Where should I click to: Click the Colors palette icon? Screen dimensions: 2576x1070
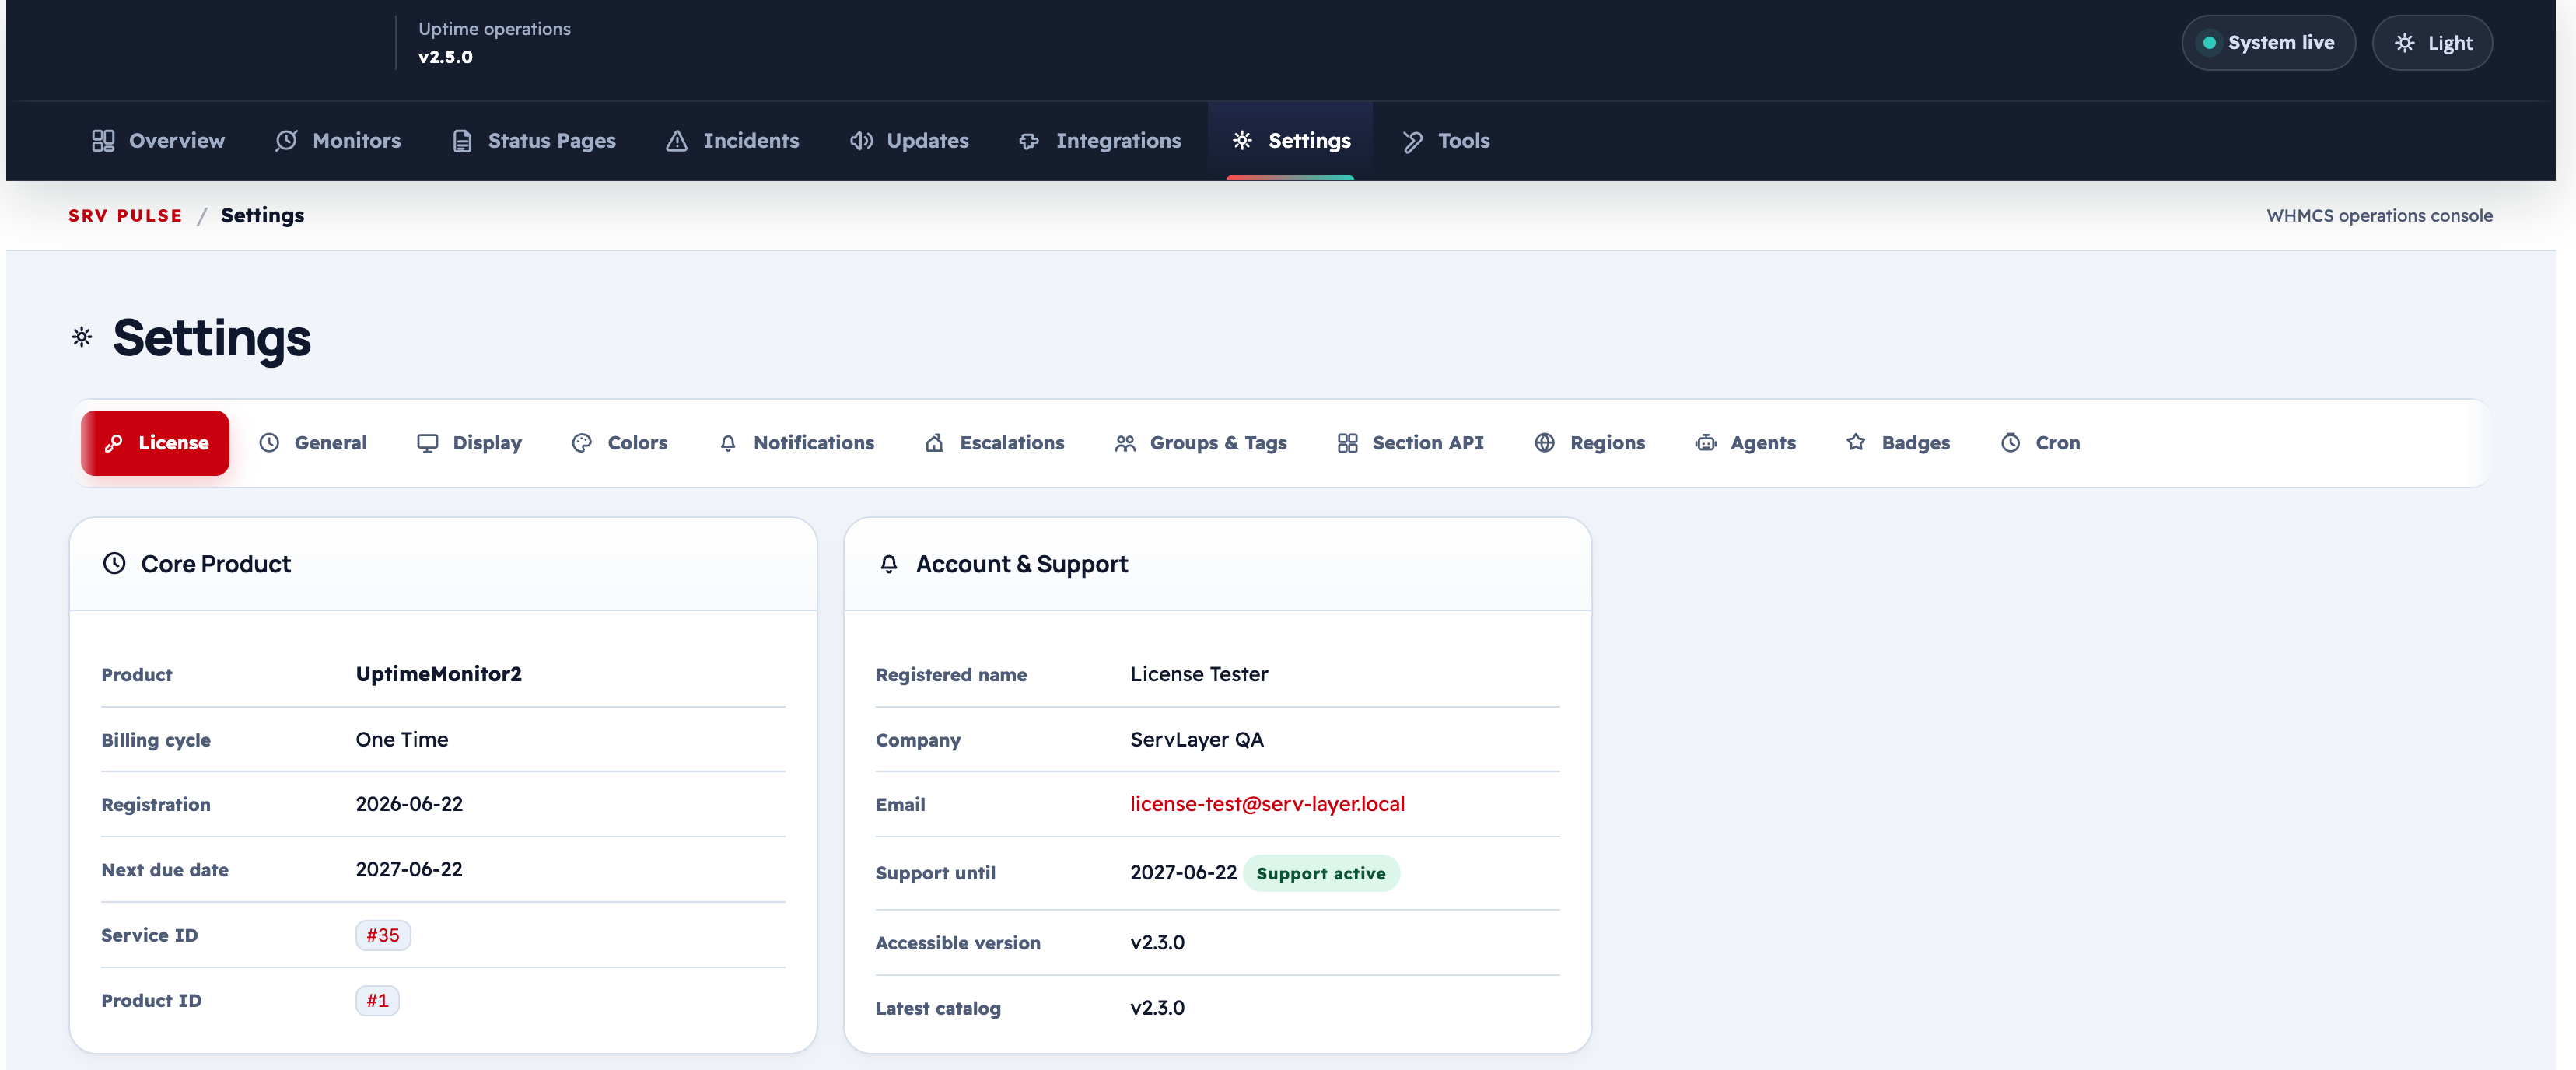[x=582, y=443]
